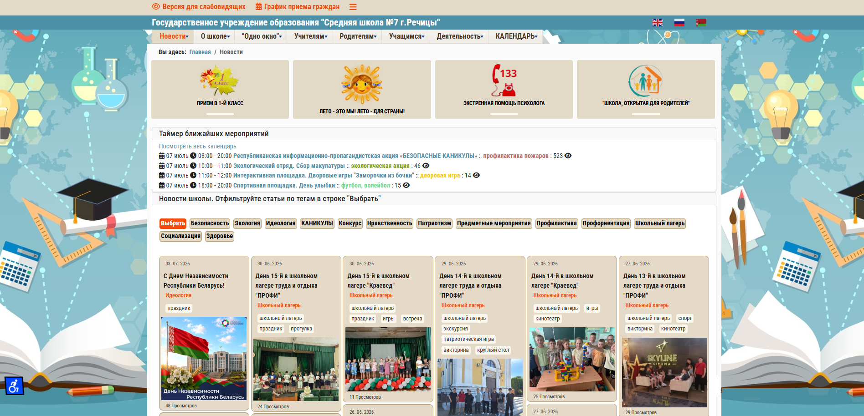Click the экскурсия tag
The image size is (864, 416).
click(x=456, y=329)
